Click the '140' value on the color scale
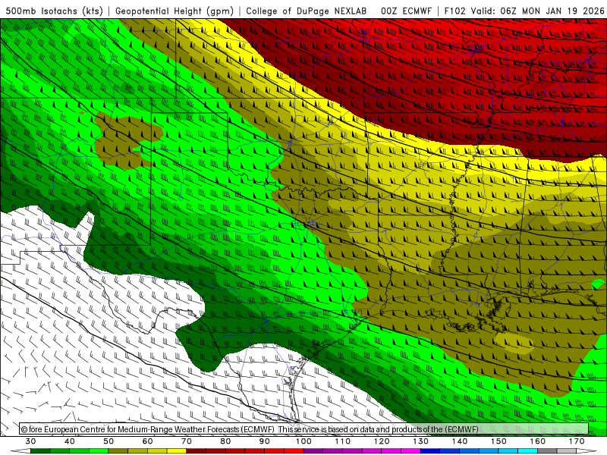 [460, 441]
